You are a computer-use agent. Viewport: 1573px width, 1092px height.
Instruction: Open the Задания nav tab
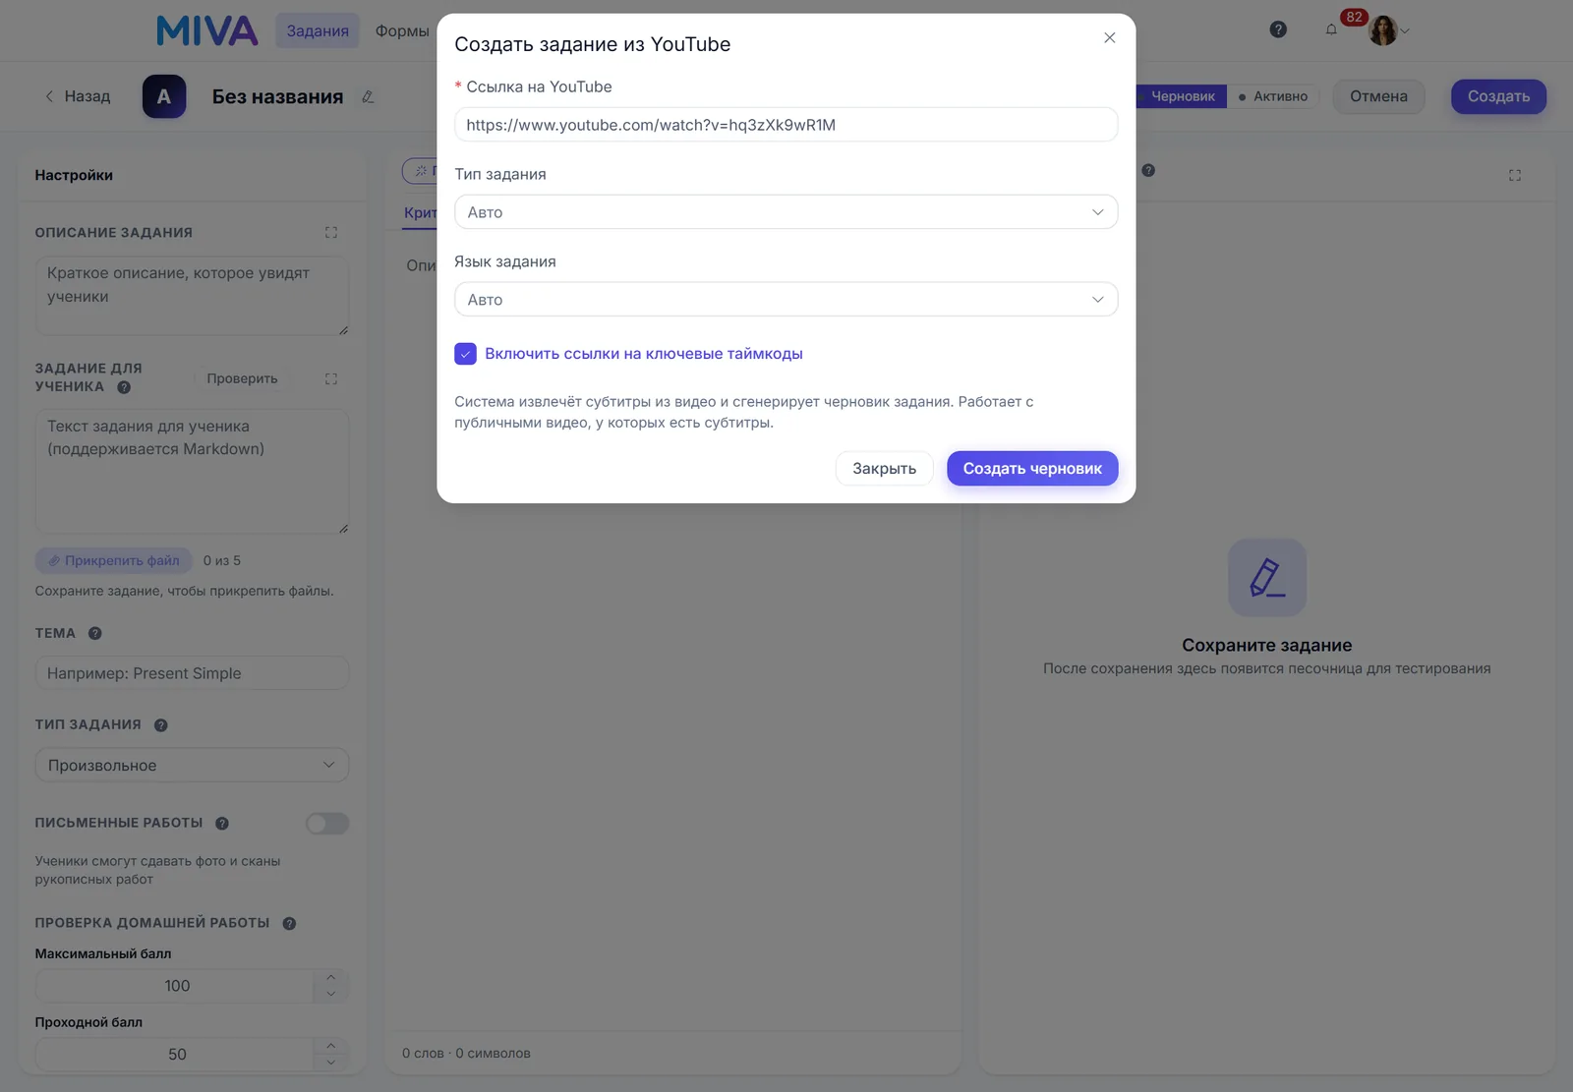pos(318,30)
